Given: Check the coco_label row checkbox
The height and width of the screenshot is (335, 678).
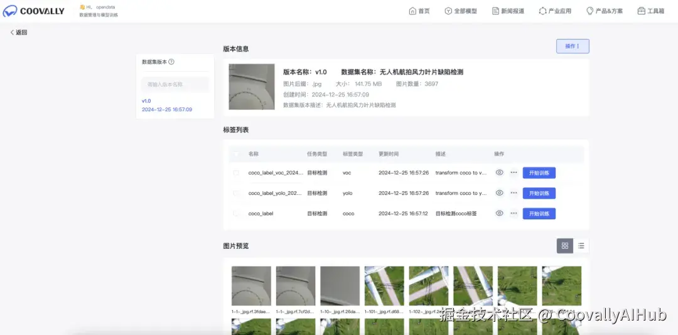Looking at the screenshot, I should click(236, 213).
